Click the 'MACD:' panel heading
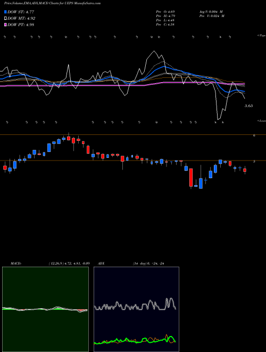266x352 pixels. tap(16, 263)
